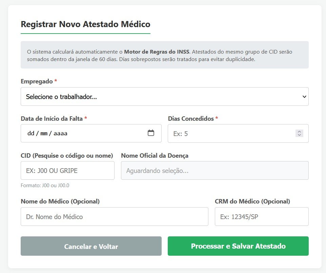Image resolution: width=326 pixels, height=273 pixels.
Task: Click the Empregado required field label
Action: pos(38,81)
